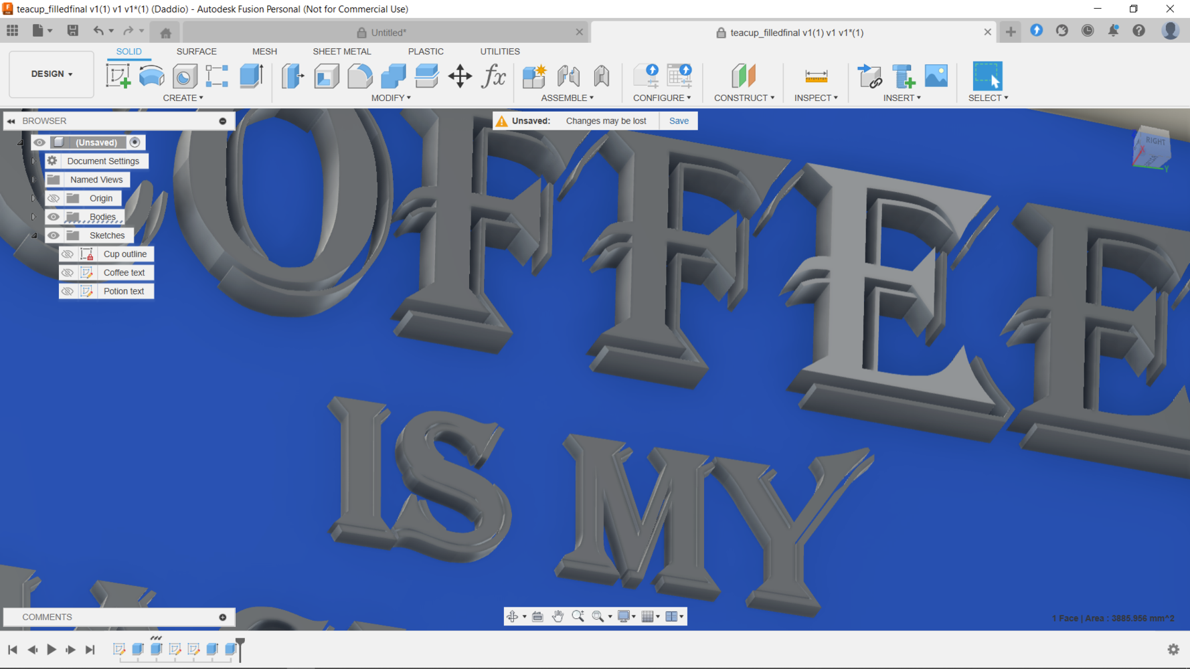Switch to the SURFACE tab
The height and width of the screenshot is (669, 1190).
click(x=196, y=52)
